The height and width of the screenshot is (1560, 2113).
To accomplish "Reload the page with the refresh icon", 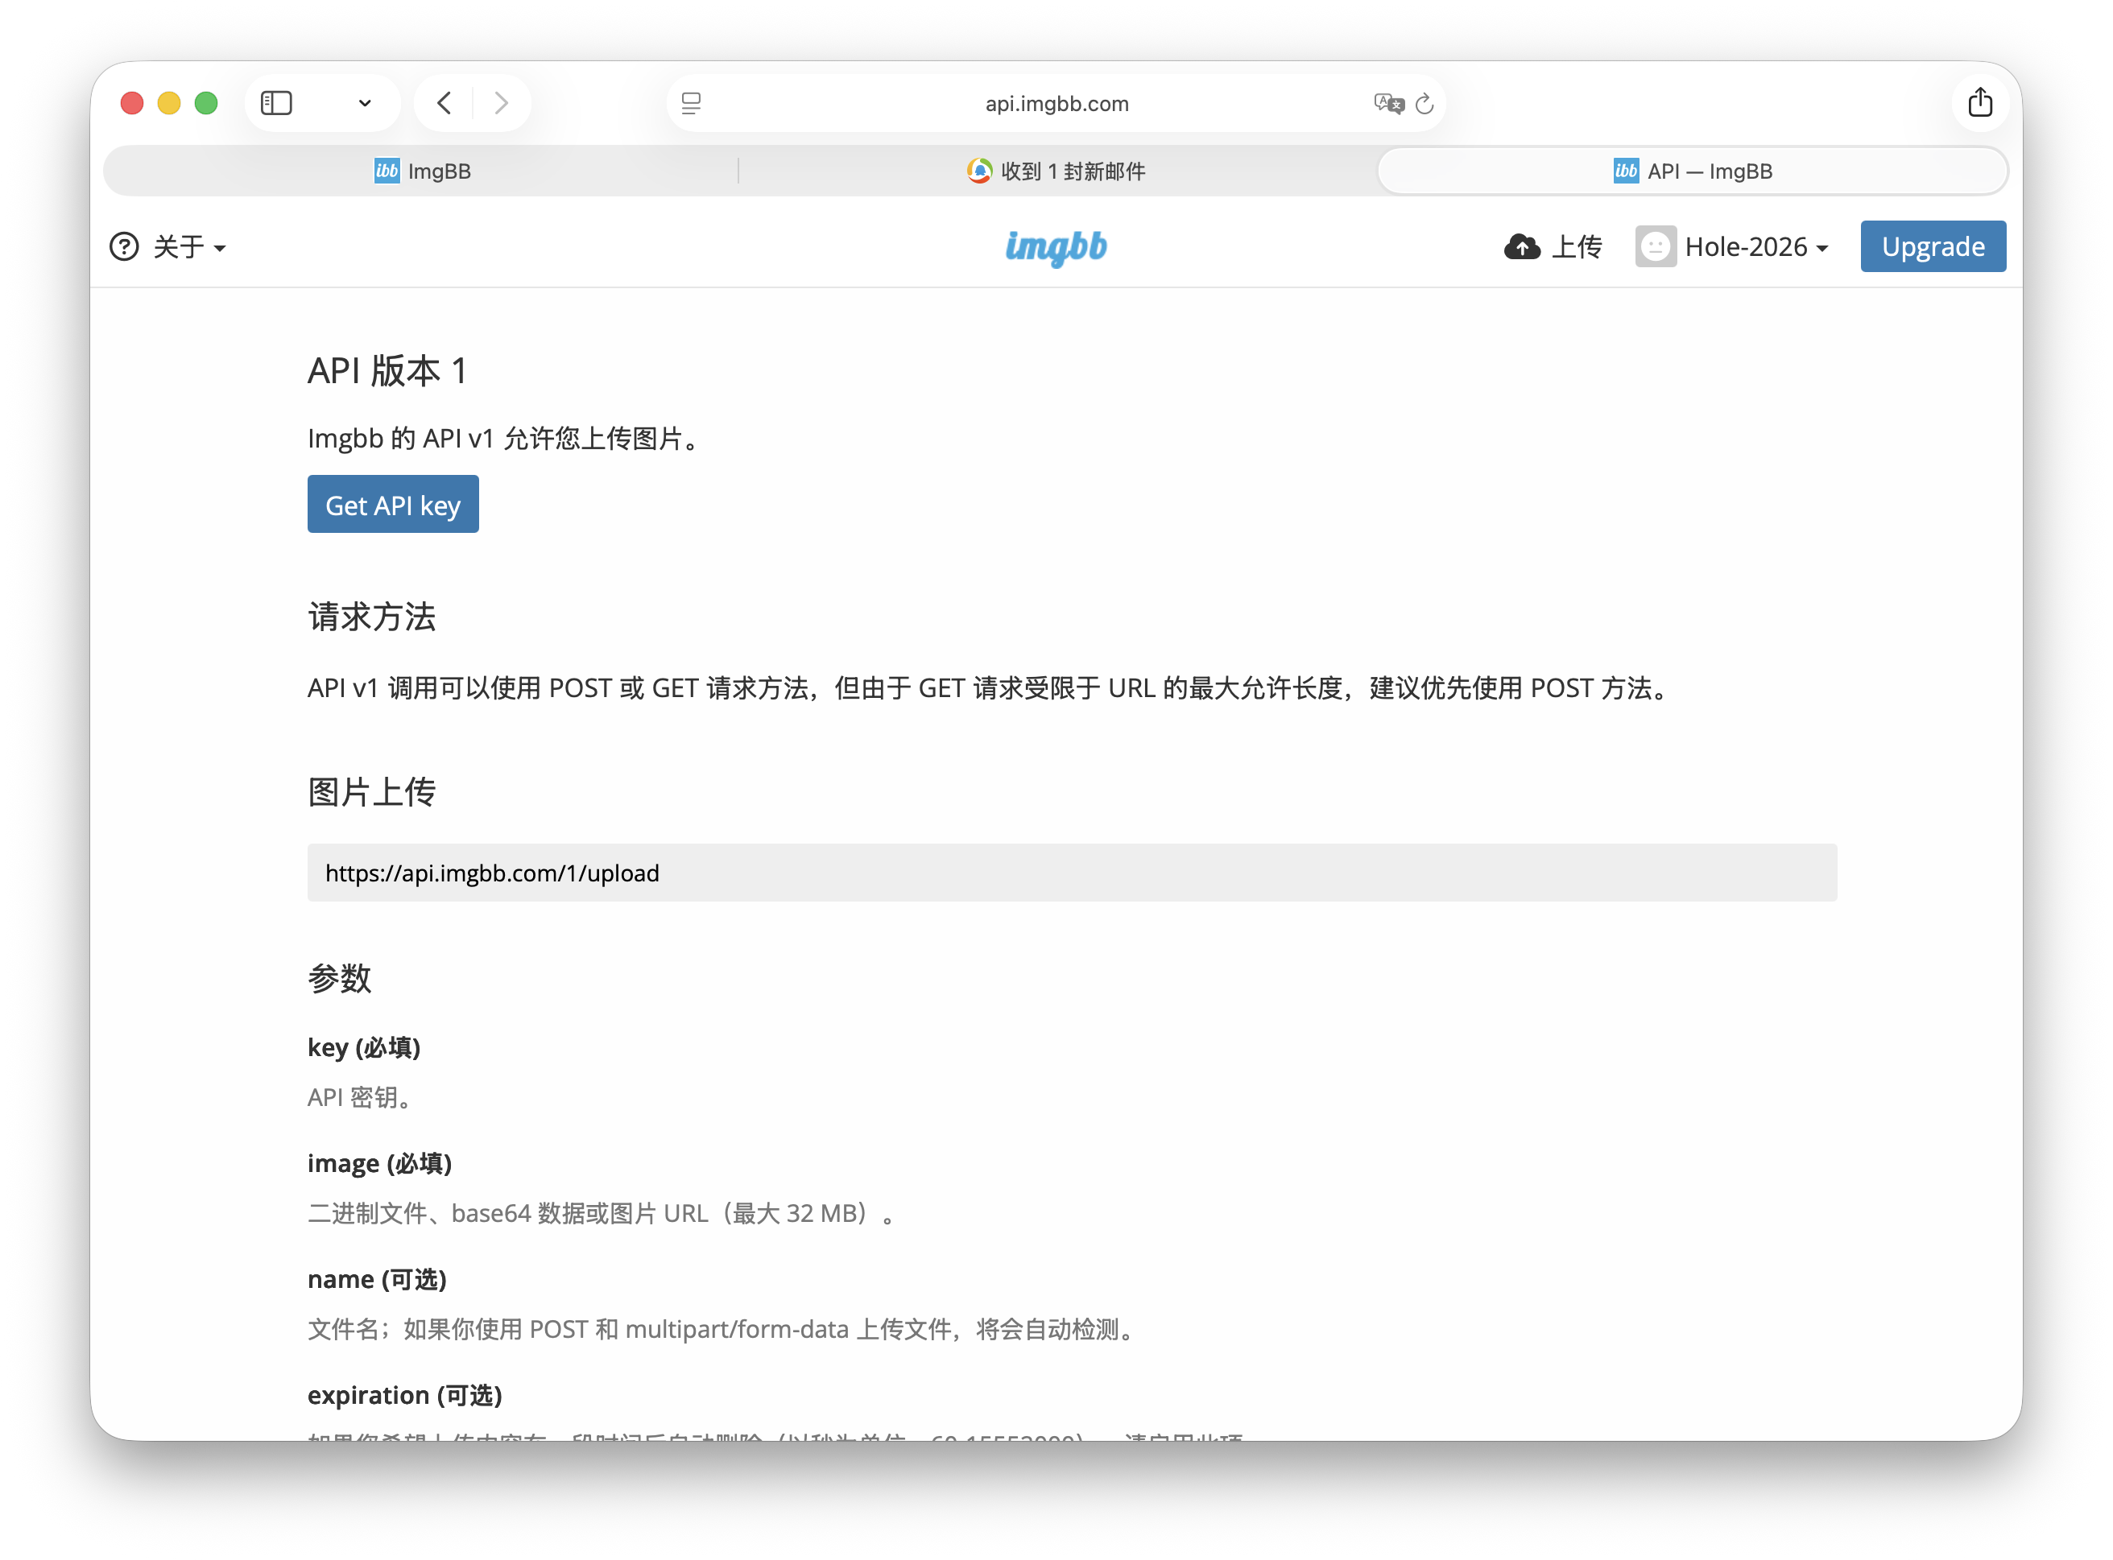I will coord(1424,104).
